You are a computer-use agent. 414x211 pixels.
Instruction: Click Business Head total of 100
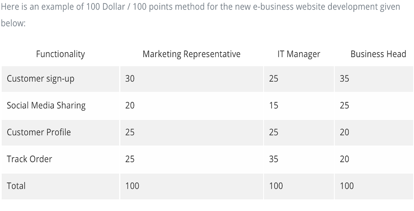(347, 186)
